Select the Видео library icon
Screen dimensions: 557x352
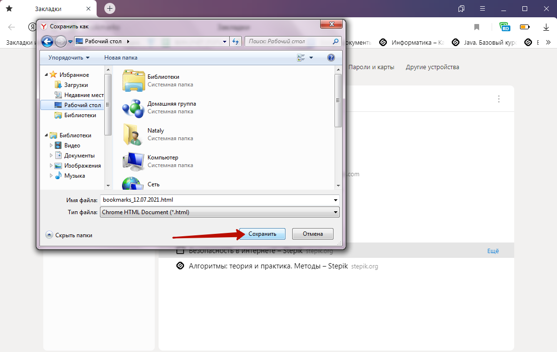(58, 145)
